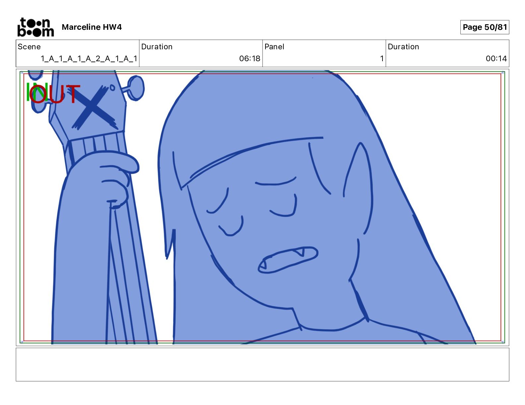Click the red 'OUT' camera marker
The image size is (525, 405).
(55, 94)
